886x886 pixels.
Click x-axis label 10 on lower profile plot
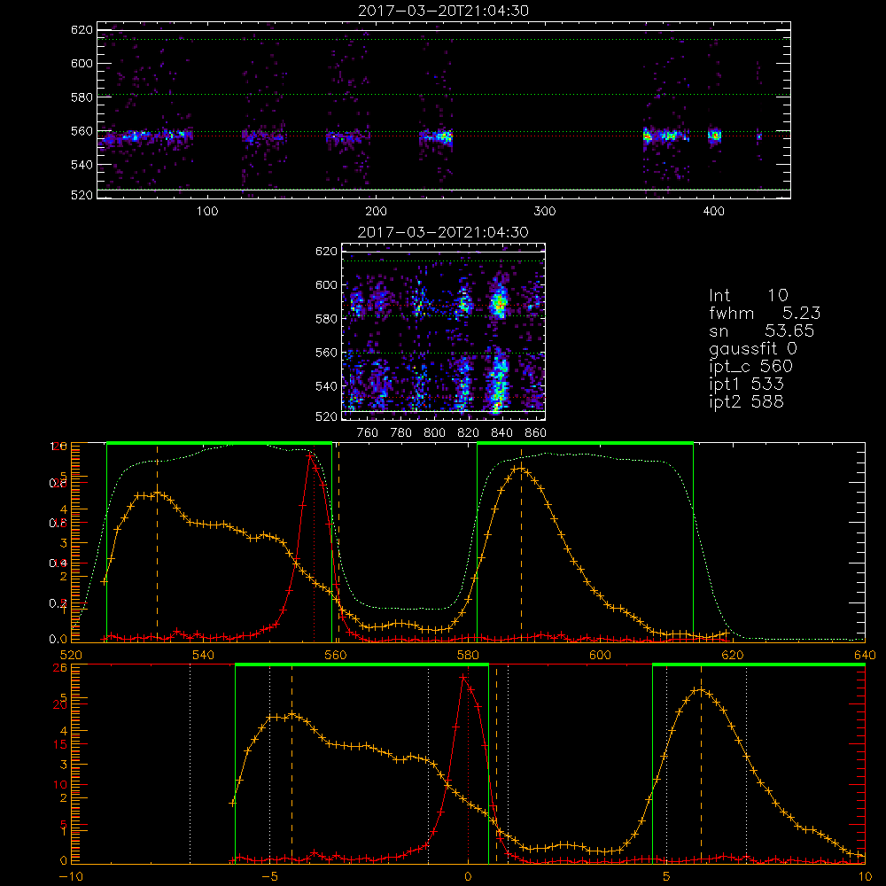point(865,876)
